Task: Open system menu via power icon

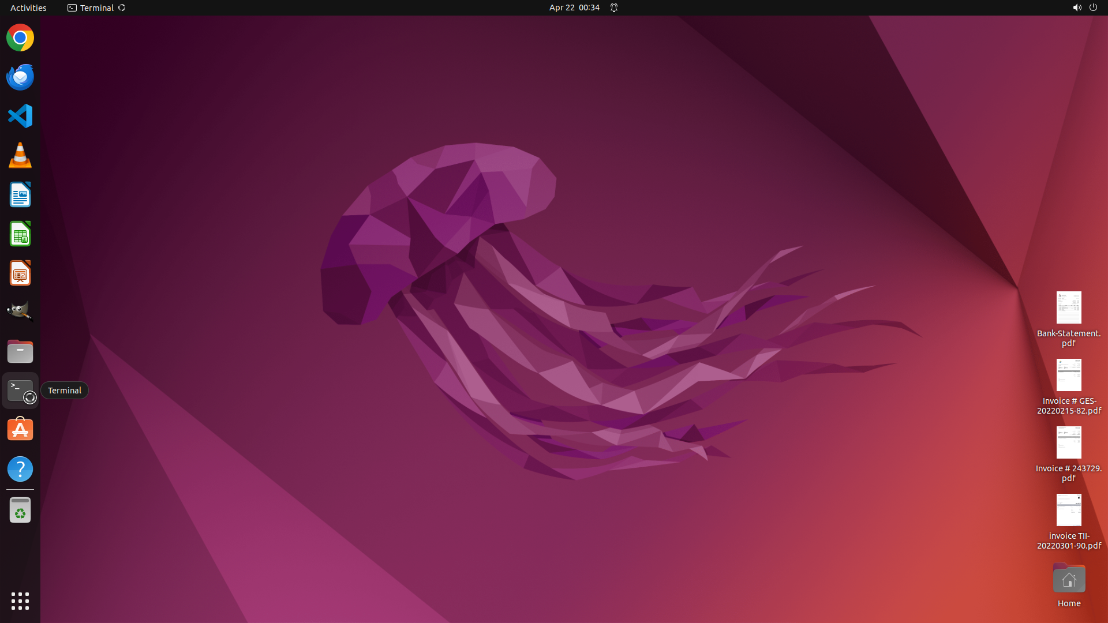Action: point(1093,7)
